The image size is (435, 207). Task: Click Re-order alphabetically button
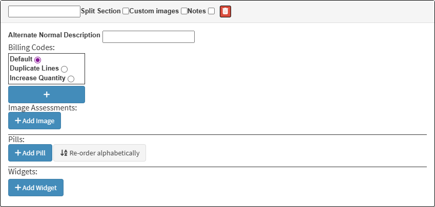(x=100, y=153)
